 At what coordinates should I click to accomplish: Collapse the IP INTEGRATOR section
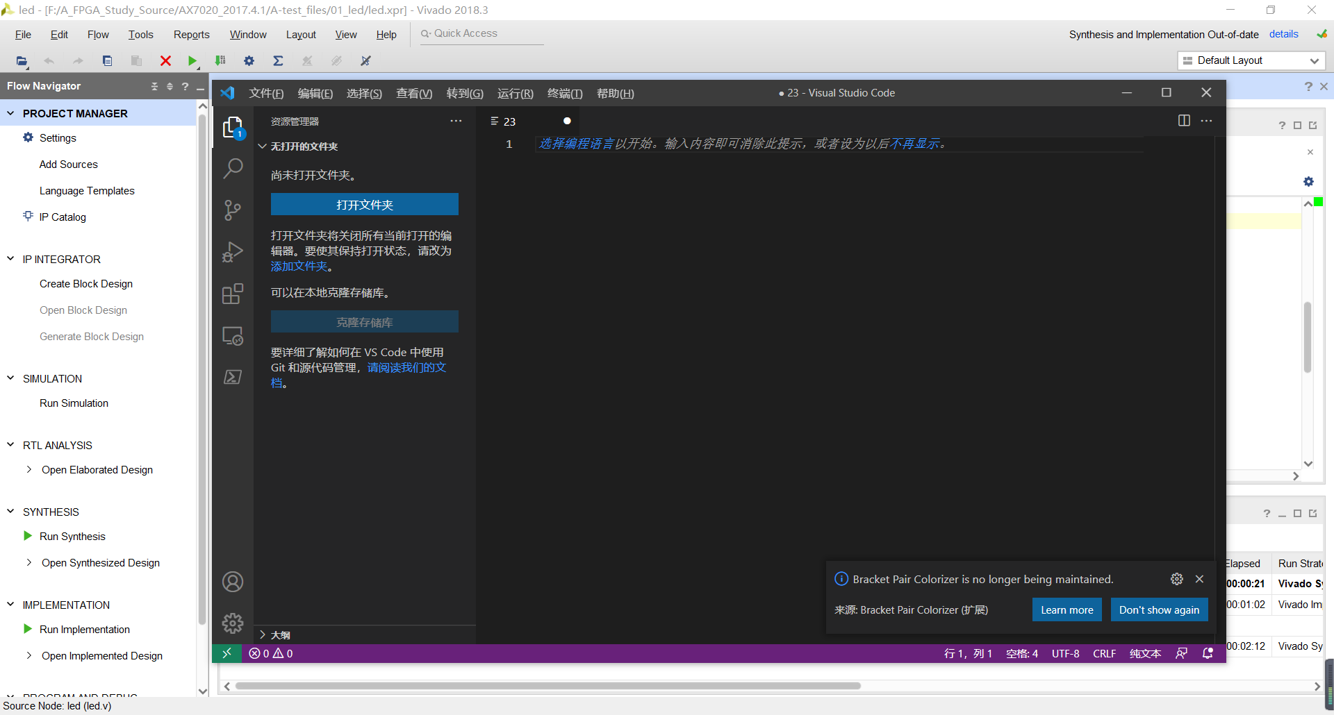coord(10,259)
